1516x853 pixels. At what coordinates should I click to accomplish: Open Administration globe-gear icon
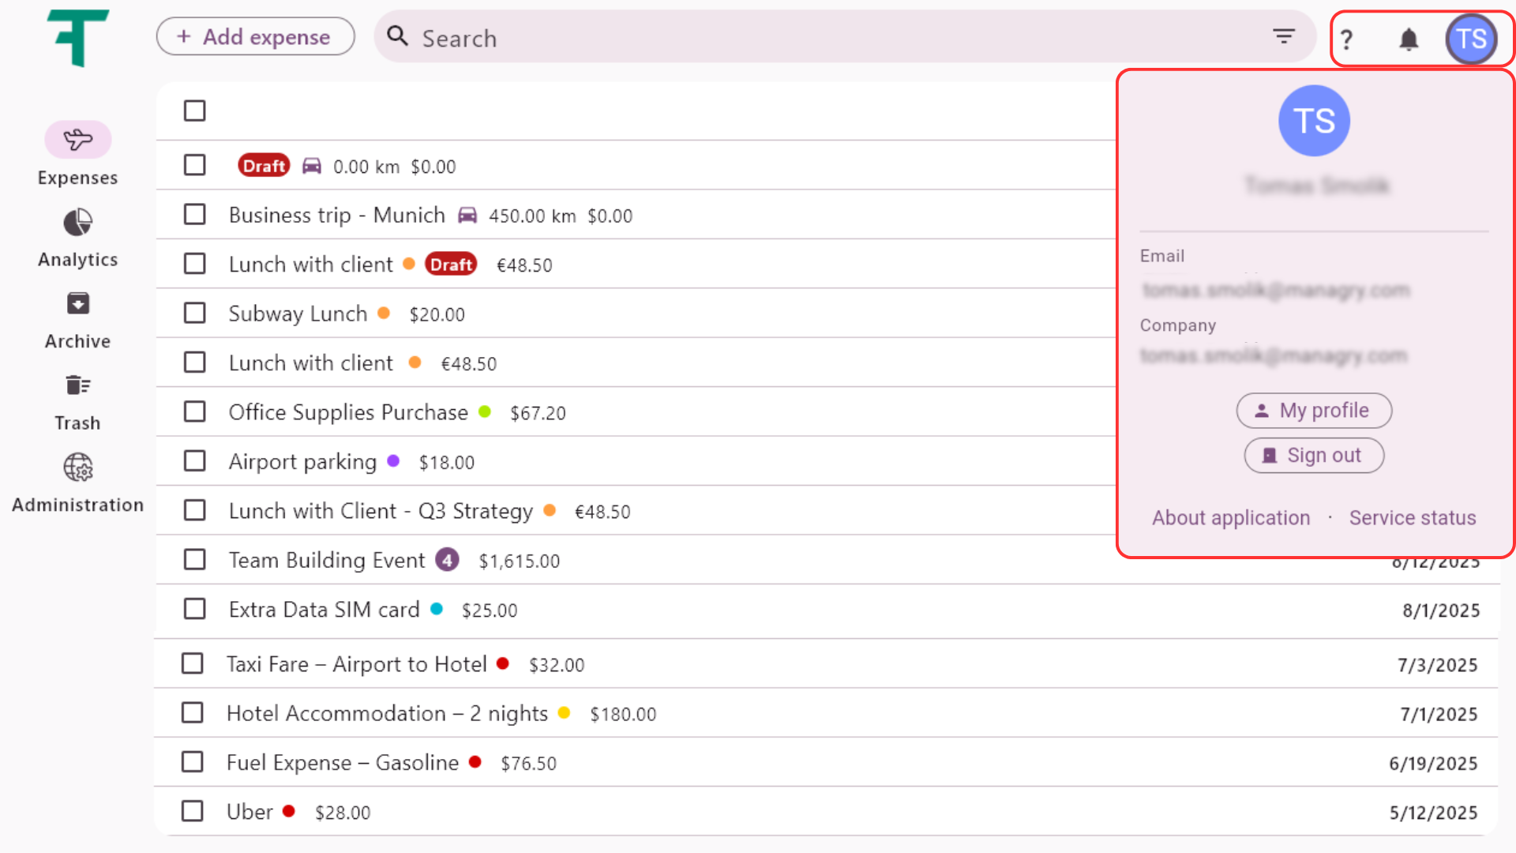pos(77,468)
